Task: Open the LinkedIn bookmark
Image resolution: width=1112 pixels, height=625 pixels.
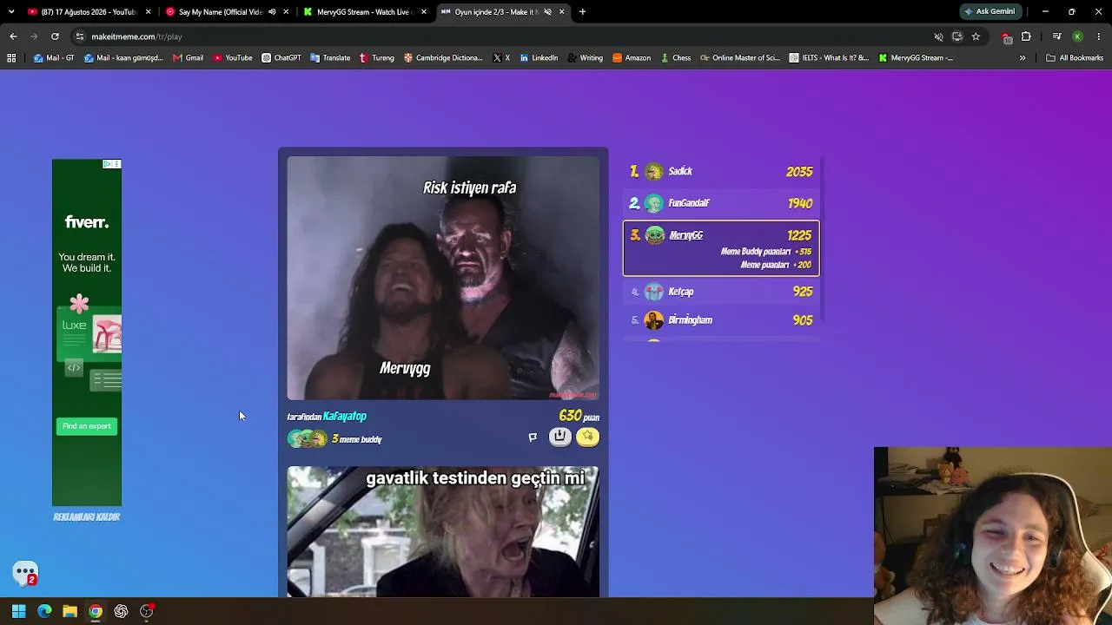Action: (x=539, y=58)
